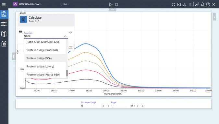219x124 pixels.
Task: Go to first page
Action: click(x=103, y=106)
